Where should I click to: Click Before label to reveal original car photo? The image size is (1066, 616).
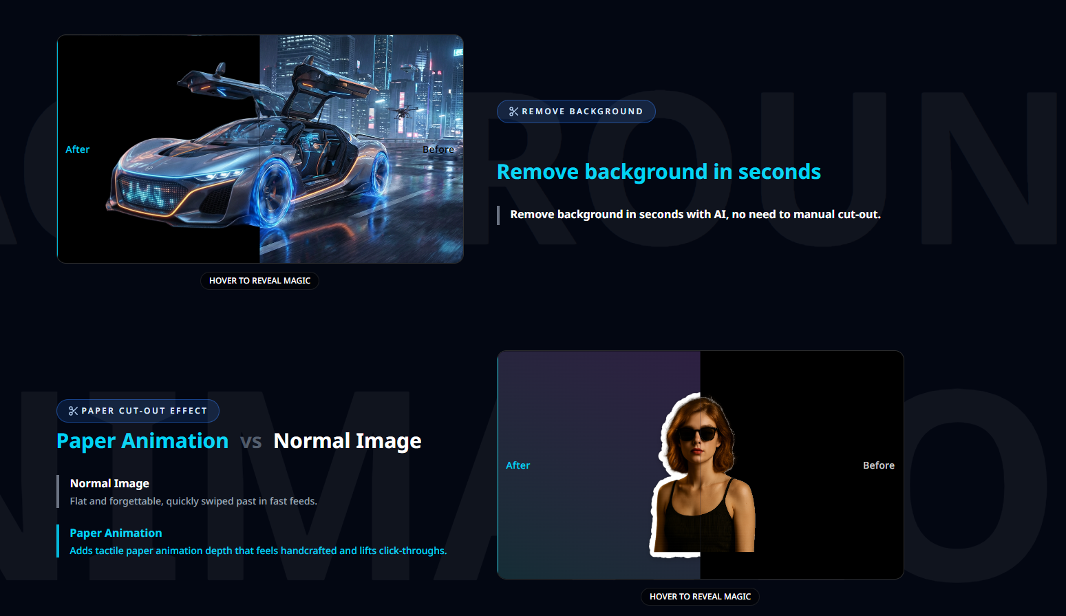(439, 149)
